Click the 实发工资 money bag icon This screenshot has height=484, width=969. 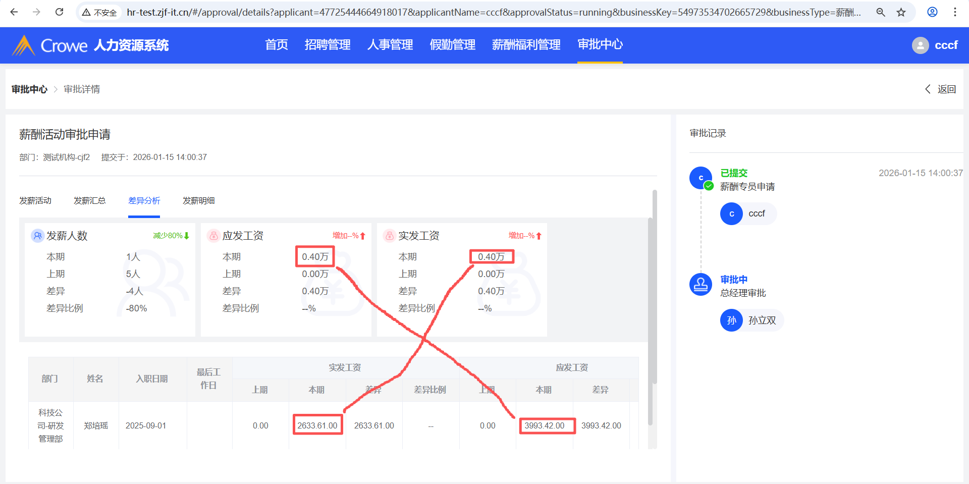[x=390, y=236]
